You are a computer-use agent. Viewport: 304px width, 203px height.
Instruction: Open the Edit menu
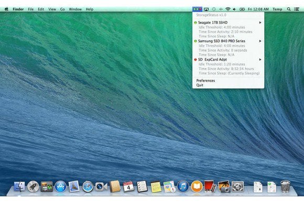(x=41, y=9)
